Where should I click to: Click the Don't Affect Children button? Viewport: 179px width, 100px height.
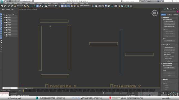click(x=169, y=68)
